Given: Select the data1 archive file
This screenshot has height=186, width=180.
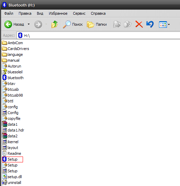Looking at the screenshot, I should (x=10, y=124).
